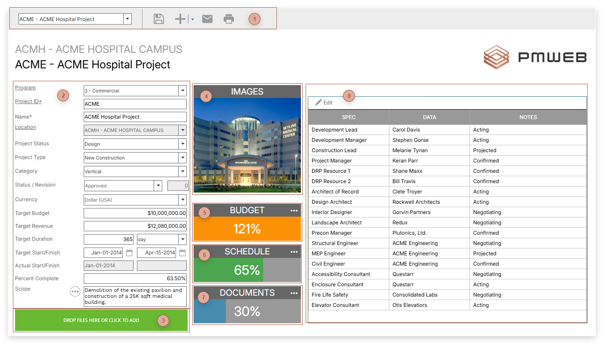Open the BUDGET panel options menu
This screenshot has width=604, height=346.
coord(294,210)
